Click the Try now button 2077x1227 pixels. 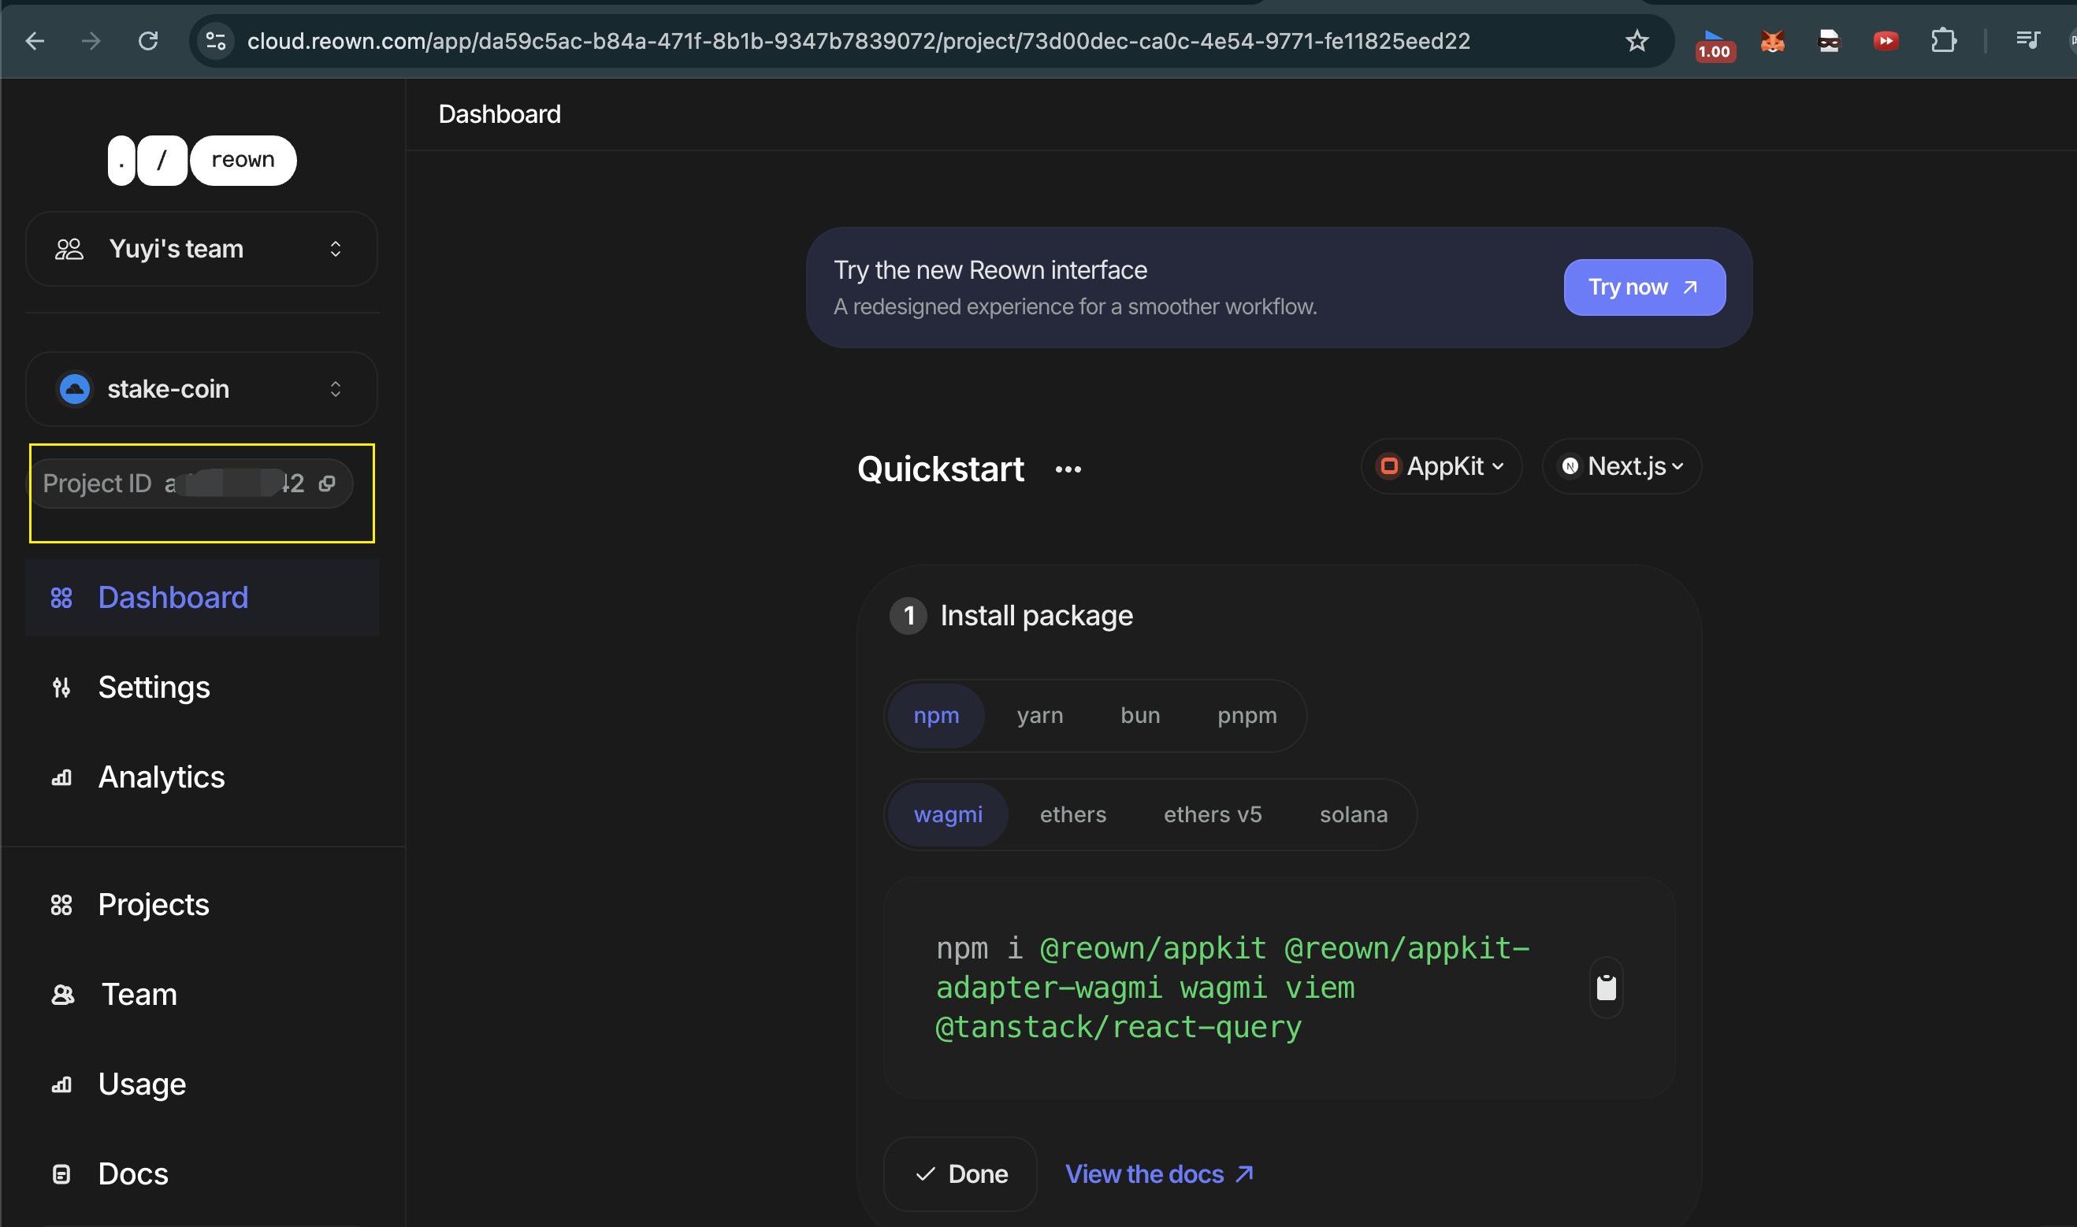(1644, 287)
